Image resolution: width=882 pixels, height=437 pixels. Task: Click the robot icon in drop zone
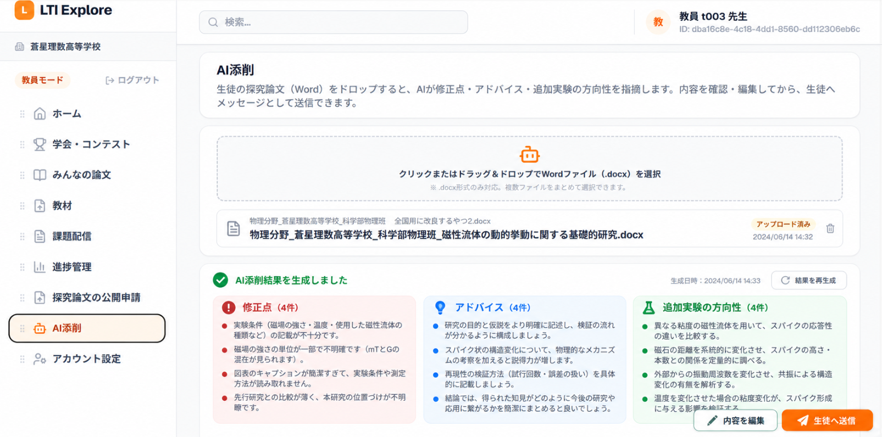(529, 155)
